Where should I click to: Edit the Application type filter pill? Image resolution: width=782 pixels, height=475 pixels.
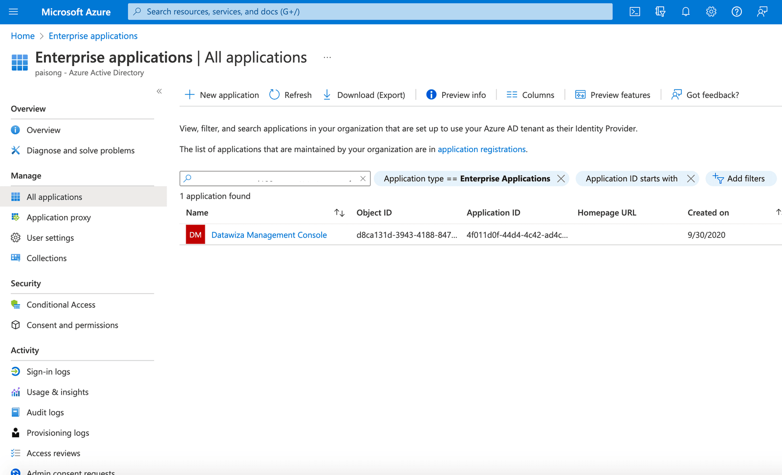(x=467, y=179)
